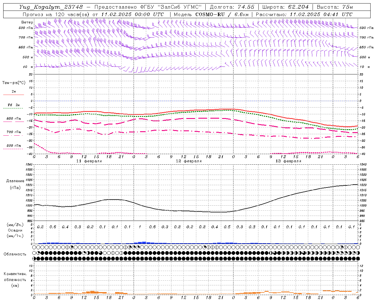Click the Осадки precipitation label
Viewport: 375px width, 300px height.
point(15,230)
